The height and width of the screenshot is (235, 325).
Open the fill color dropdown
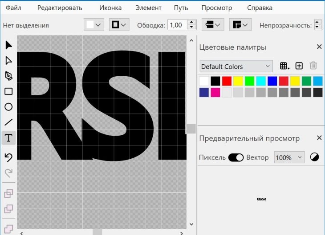[93, 25]
